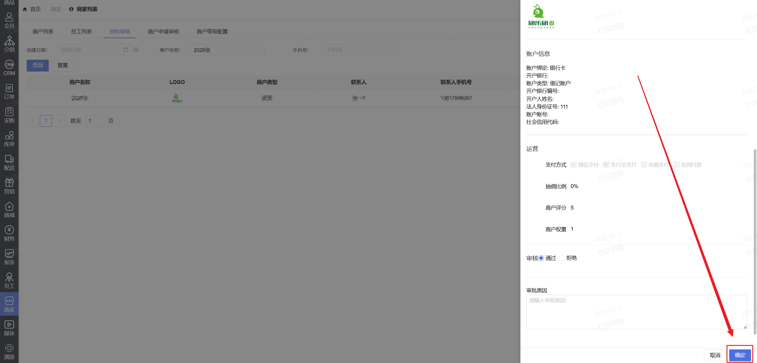The image size is (757, 363).
Task: Open the 库房 warehouse sidebar icon
Action: [9, 139]
